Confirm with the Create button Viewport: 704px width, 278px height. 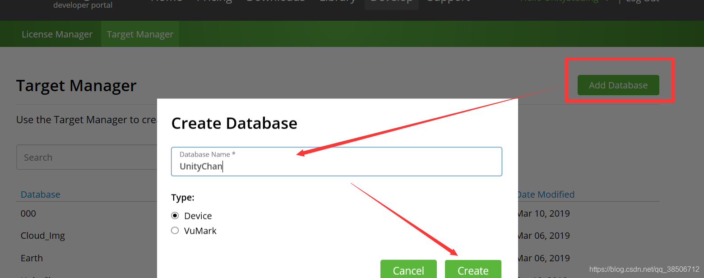pos(473,269)
